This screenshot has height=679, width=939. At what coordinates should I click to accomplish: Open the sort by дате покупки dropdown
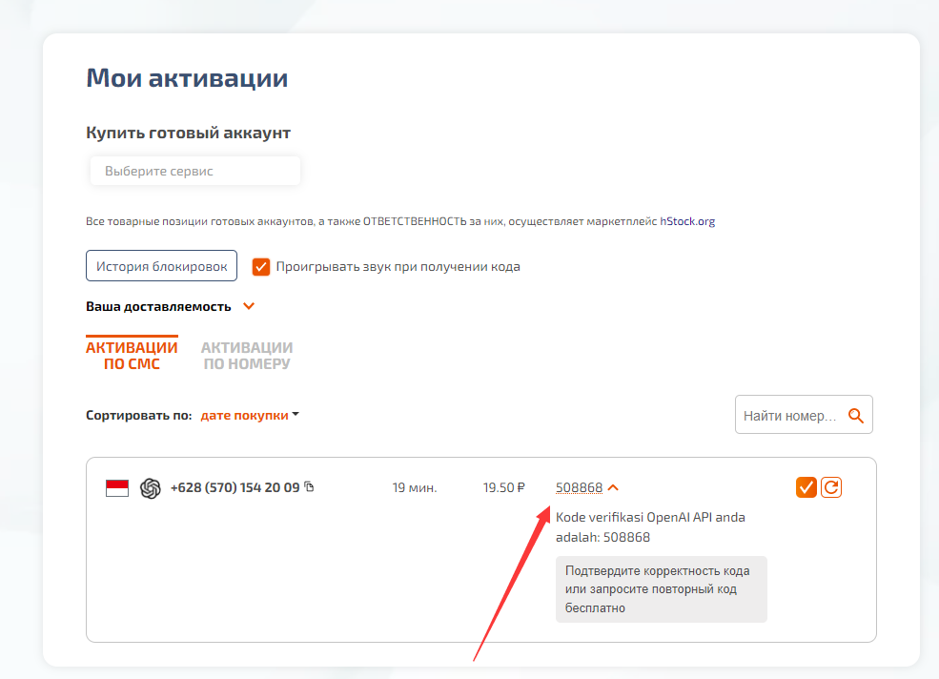coord(250,416)
